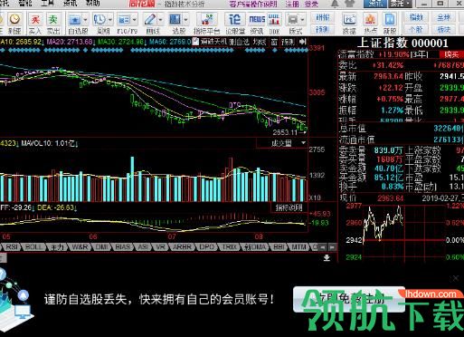464x337 pixels.
Task: Click the 预测 button above the chart
Action: (288, 42)
